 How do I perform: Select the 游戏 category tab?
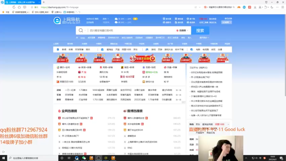(153, 49)
